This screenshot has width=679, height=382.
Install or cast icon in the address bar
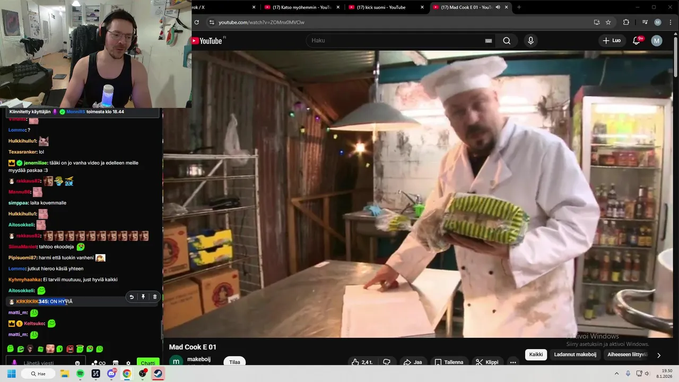pyautogui.click(x=597, y=22)
